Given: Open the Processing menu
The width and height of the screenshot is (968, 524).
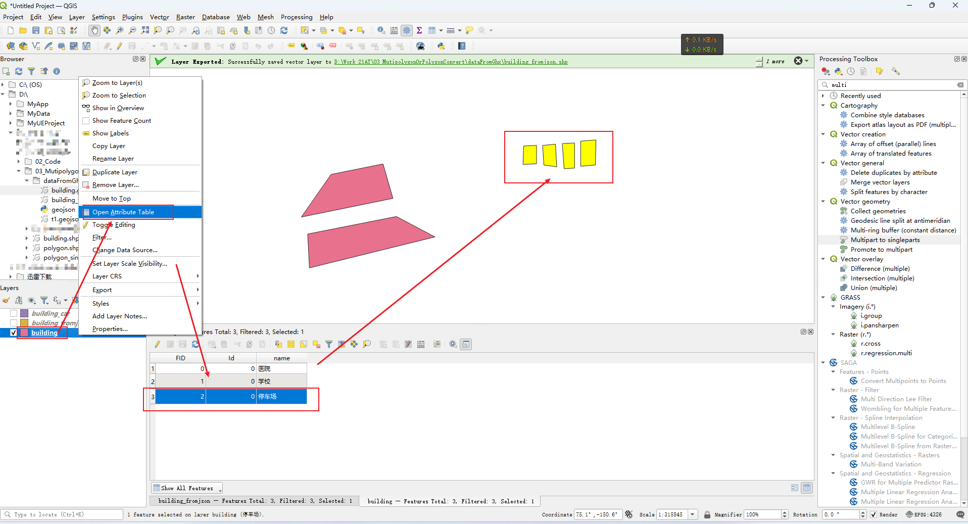Looking at the screenshot, I should (297, 17).
